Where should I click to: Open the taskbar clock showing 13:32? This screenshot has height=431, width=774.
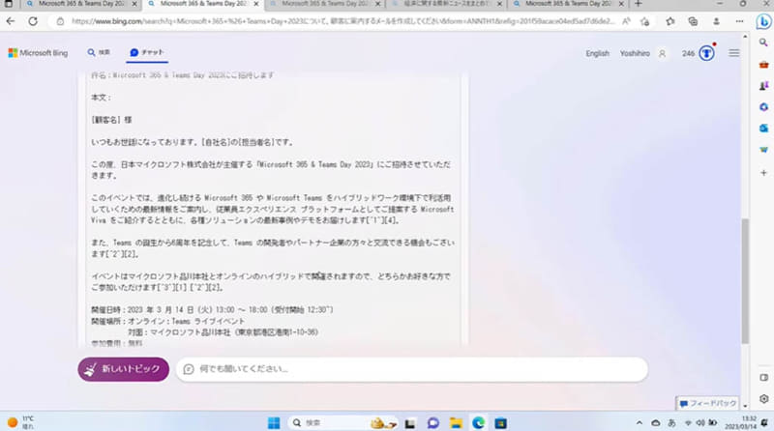[741, 422]
